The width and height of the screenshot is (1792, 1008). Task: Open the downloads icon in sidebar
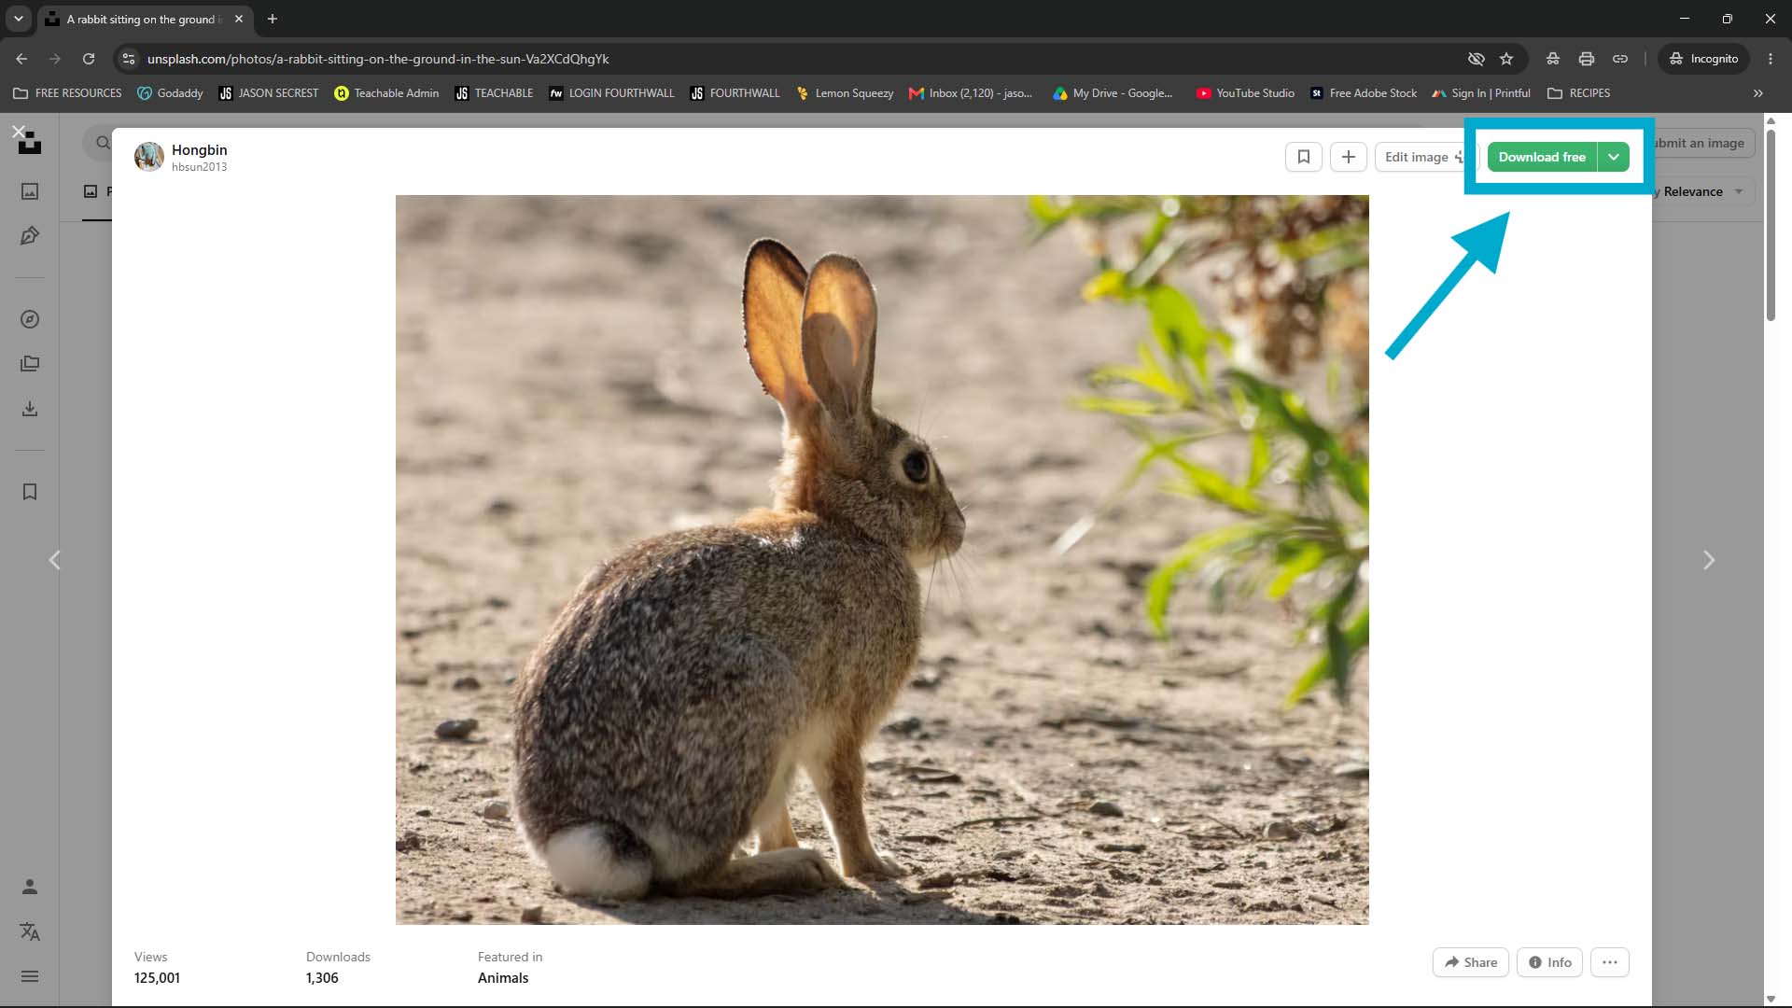pyautogui.click(x=30, y=409)
